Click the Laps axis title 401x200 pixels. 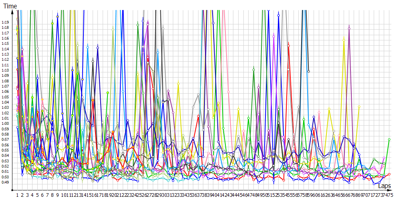click(x=384, y=186)
